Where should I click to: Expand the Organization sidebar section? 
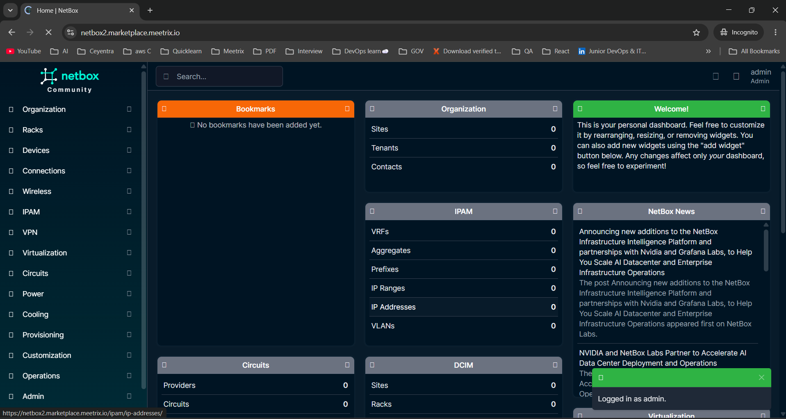coord(129,109)
